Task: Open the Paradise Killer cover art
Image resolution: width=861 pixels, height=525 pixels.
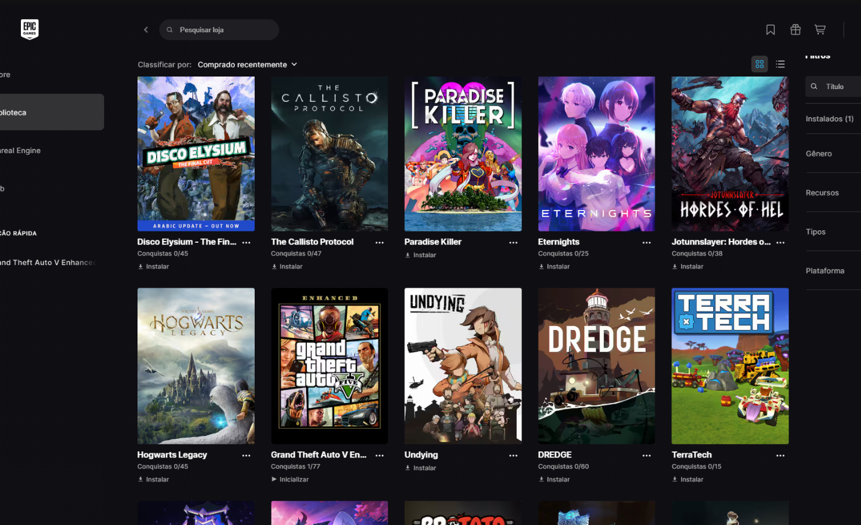Action: click(x=463, y=154)
